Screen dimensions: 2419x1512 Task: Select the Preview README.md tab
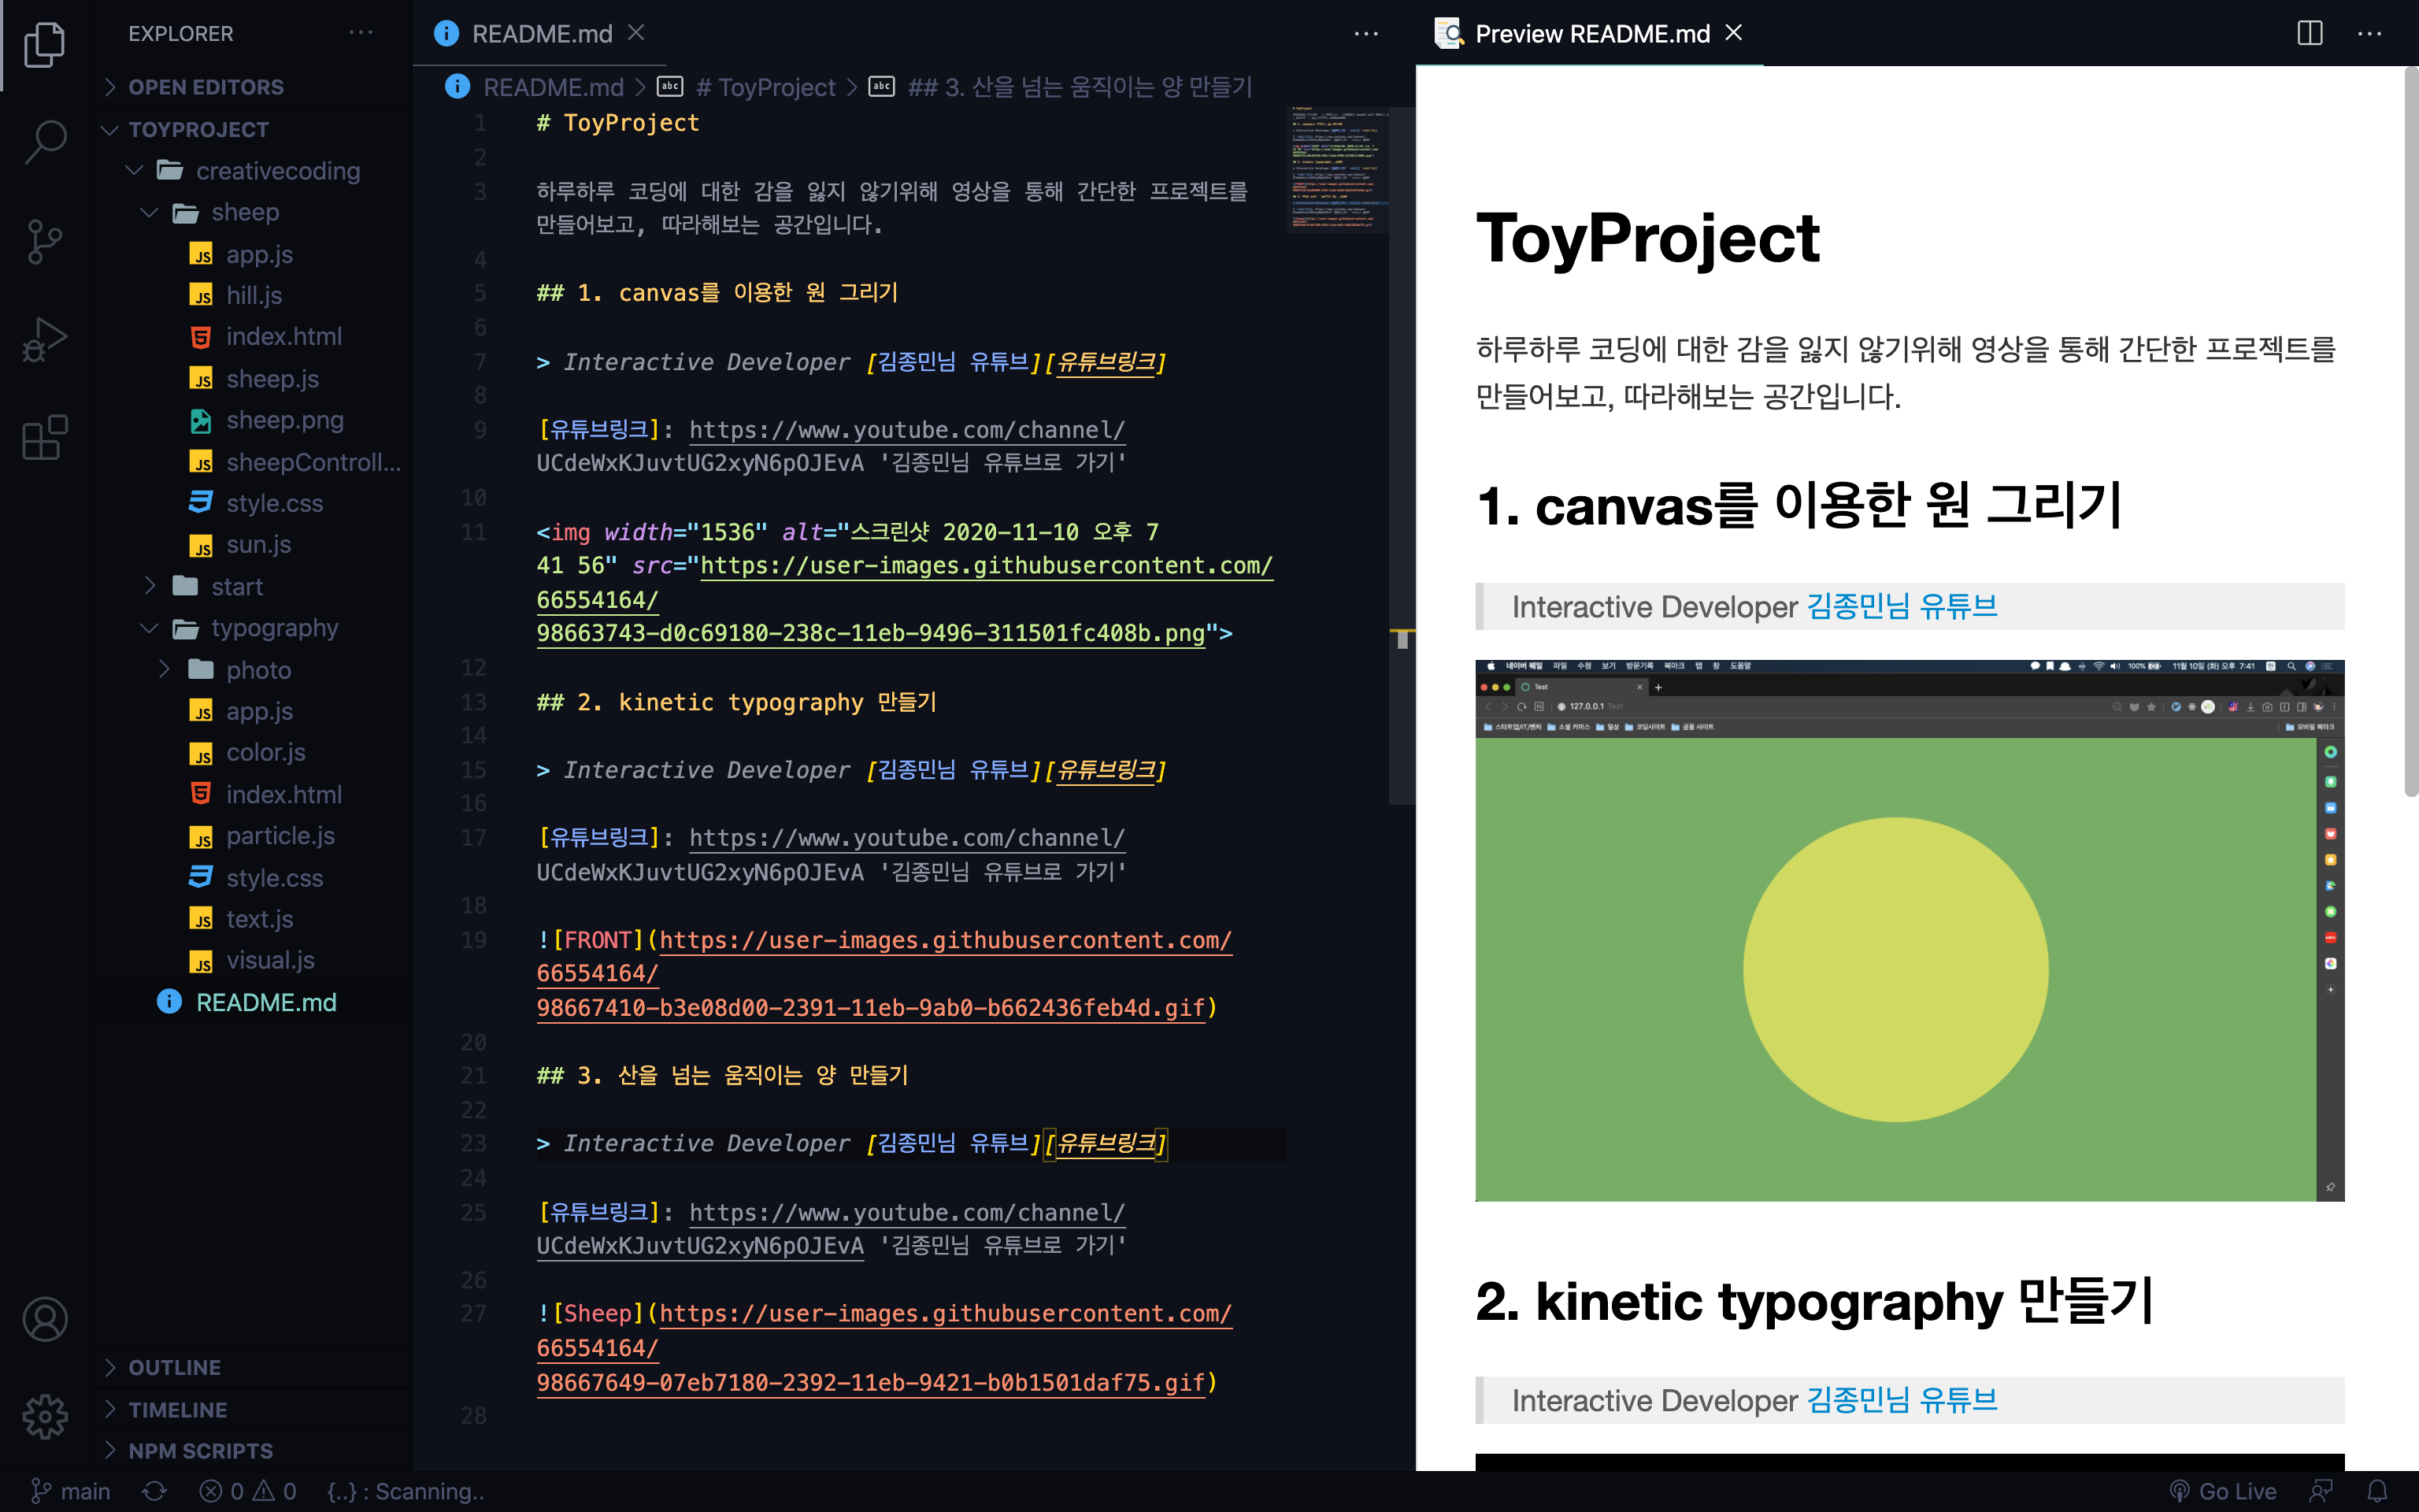(1591, 33)
